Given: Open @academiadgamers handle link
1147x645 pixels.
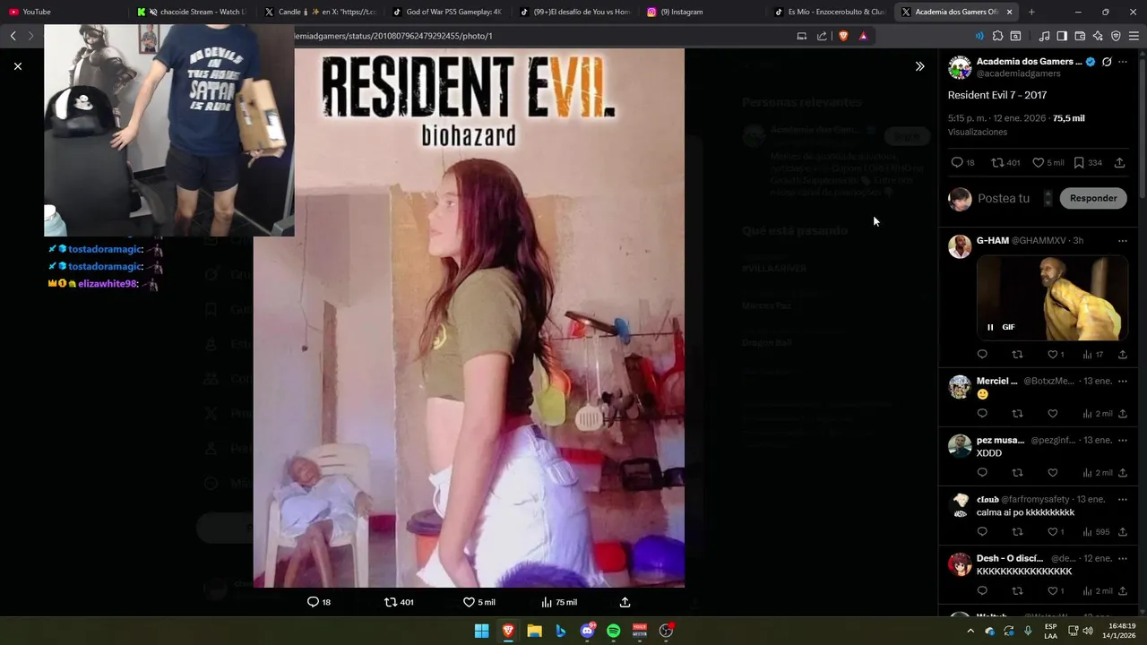Looking at the screenshot, I should click(1018, 73).
